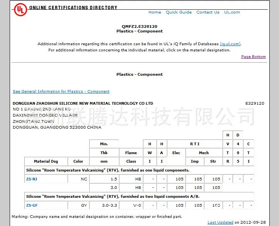Viewport: 279px width, 226px height.
Task: Visit the UL.com link
Action: [x=232, y=12]
